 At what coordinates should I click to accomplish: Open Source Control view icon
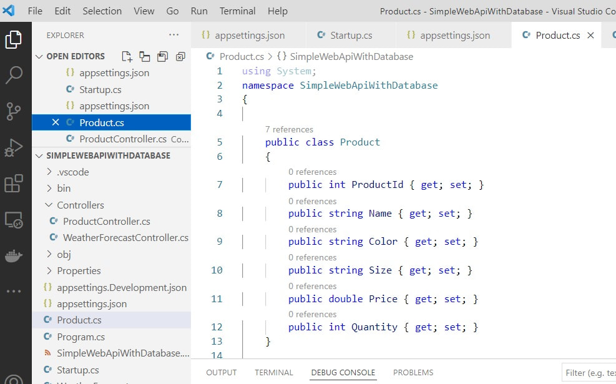pos(13,111)
